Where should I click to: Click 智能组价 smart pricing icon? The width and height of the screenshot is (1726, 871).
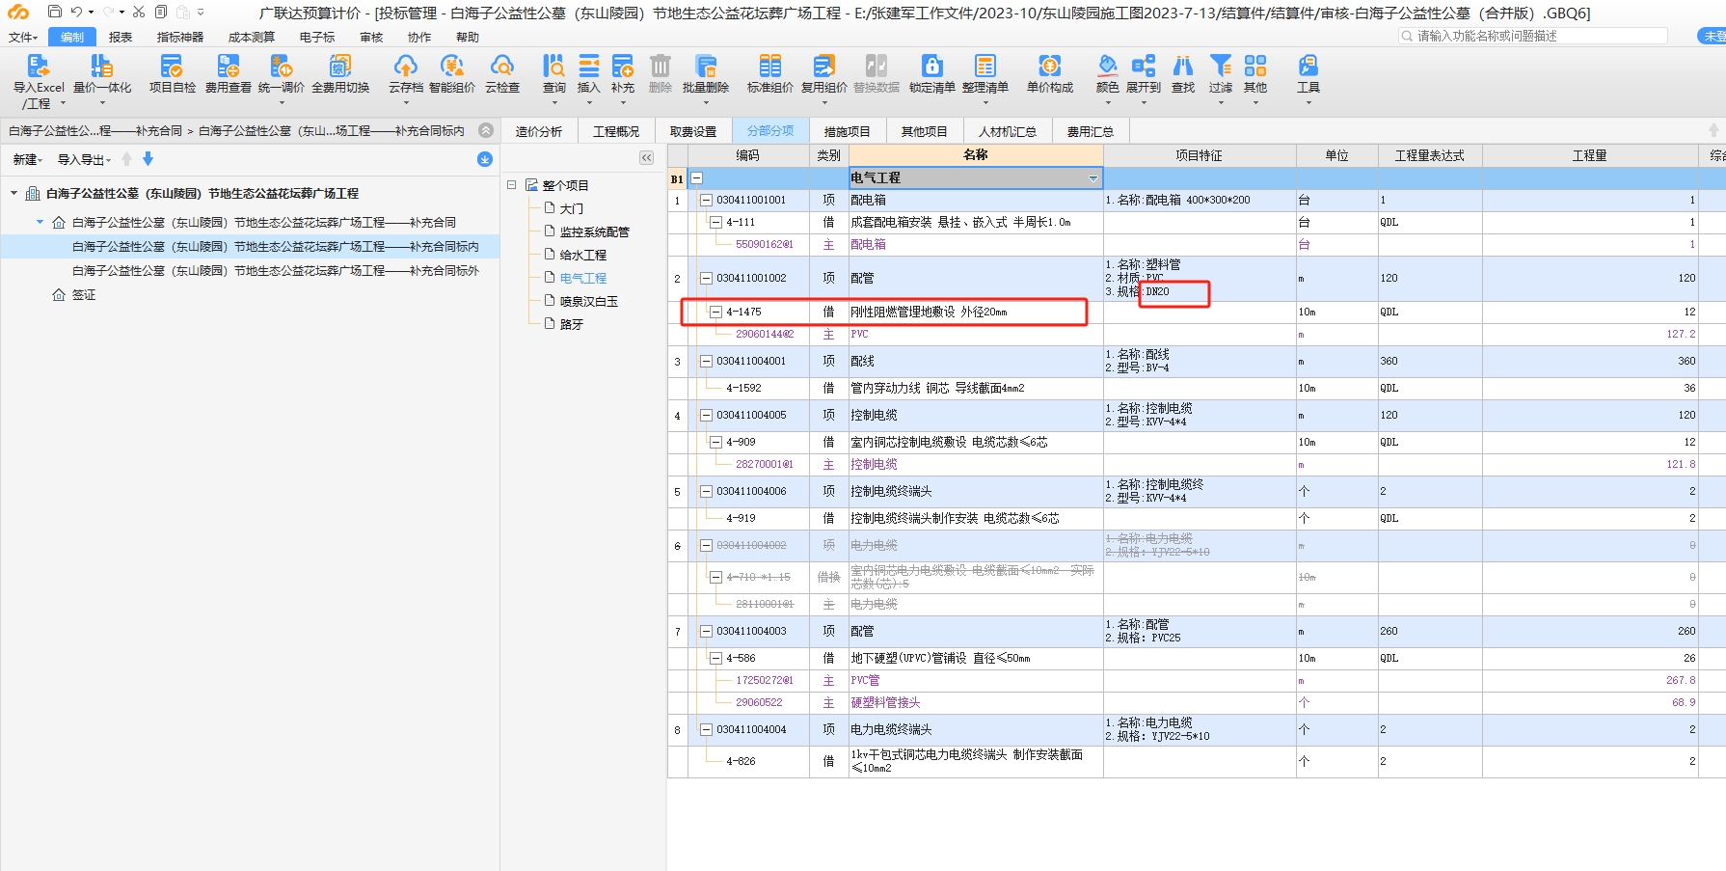click(451, 66)
